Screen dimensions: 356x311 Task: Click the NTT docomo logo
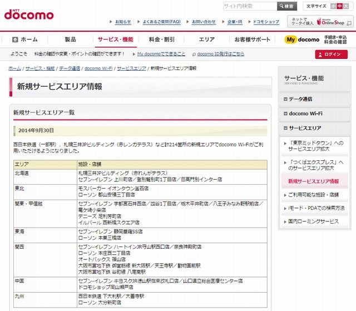click(29, 14)
